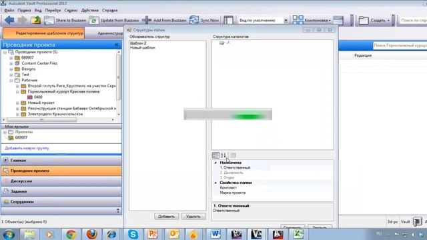427x240 pixels.
Task: Open the Сотрудники navigation section
Action: coord(61,201)
